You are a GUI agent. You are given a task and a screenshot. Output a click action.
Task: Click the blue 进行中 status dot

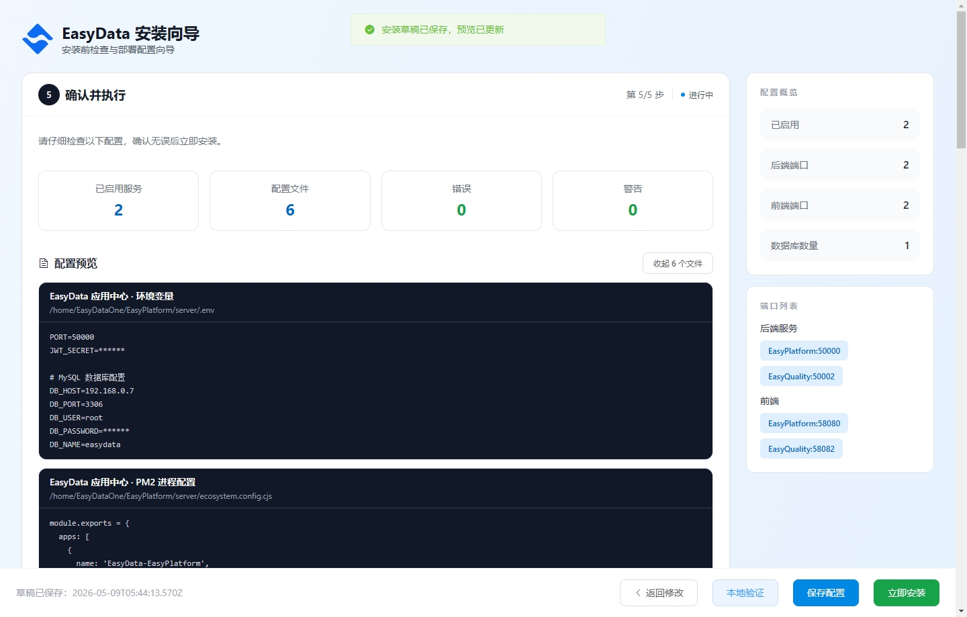[683, 95]
